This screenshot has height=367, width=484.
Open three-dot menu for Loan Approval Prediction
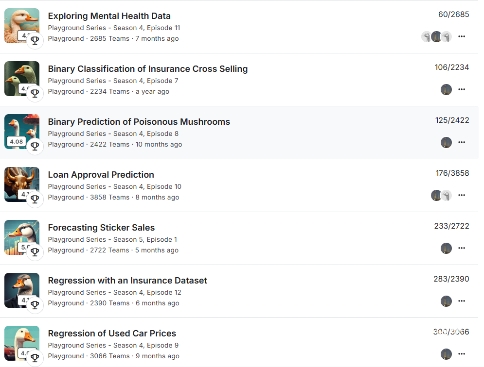point(462,195)
